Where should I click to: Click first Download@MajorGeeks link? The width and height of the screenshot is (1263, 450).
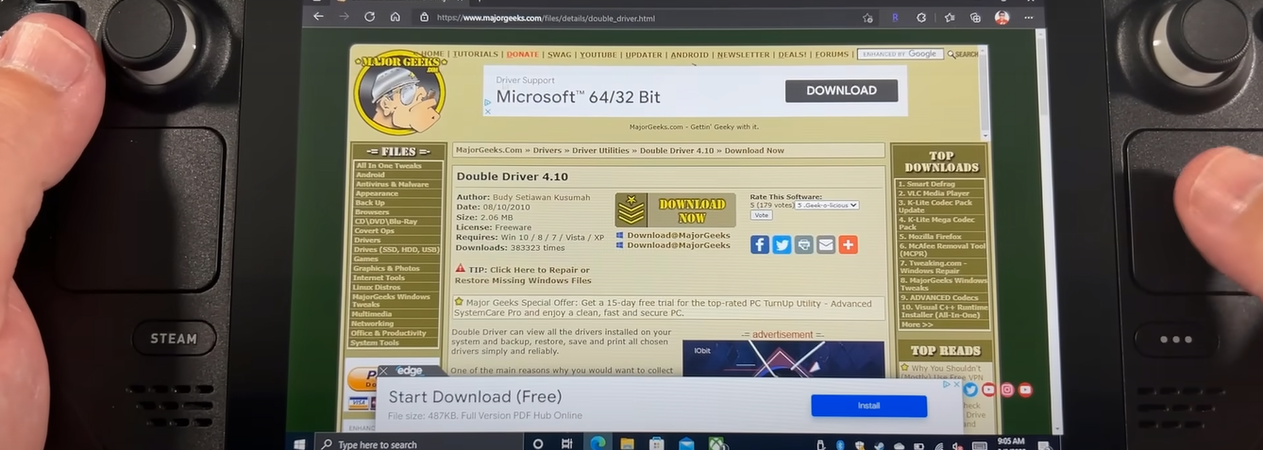(x=678, y=235)
